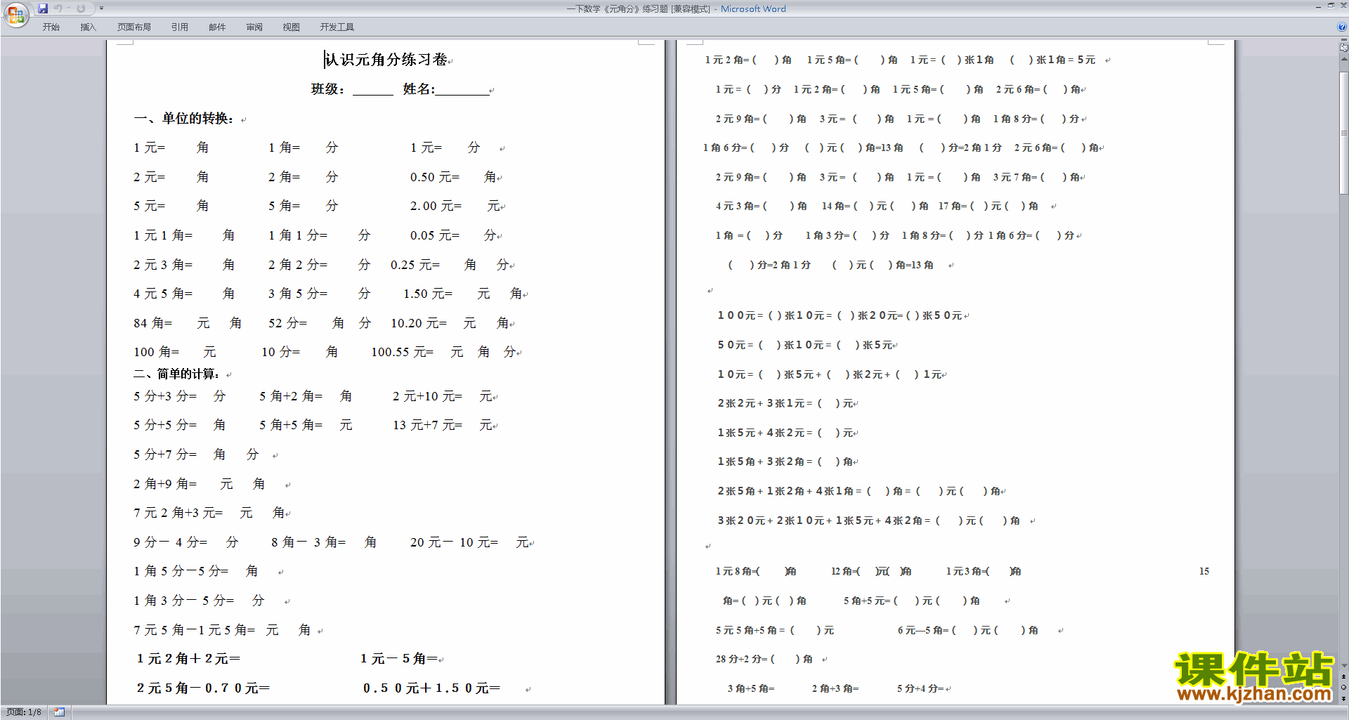This screenshot has width=1349, height=720.
Task: Open the Undo history dropdown arrow
Action: coord(68,8)
